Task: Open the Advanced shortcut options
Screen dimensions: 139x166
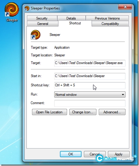Action: [112, 112]
